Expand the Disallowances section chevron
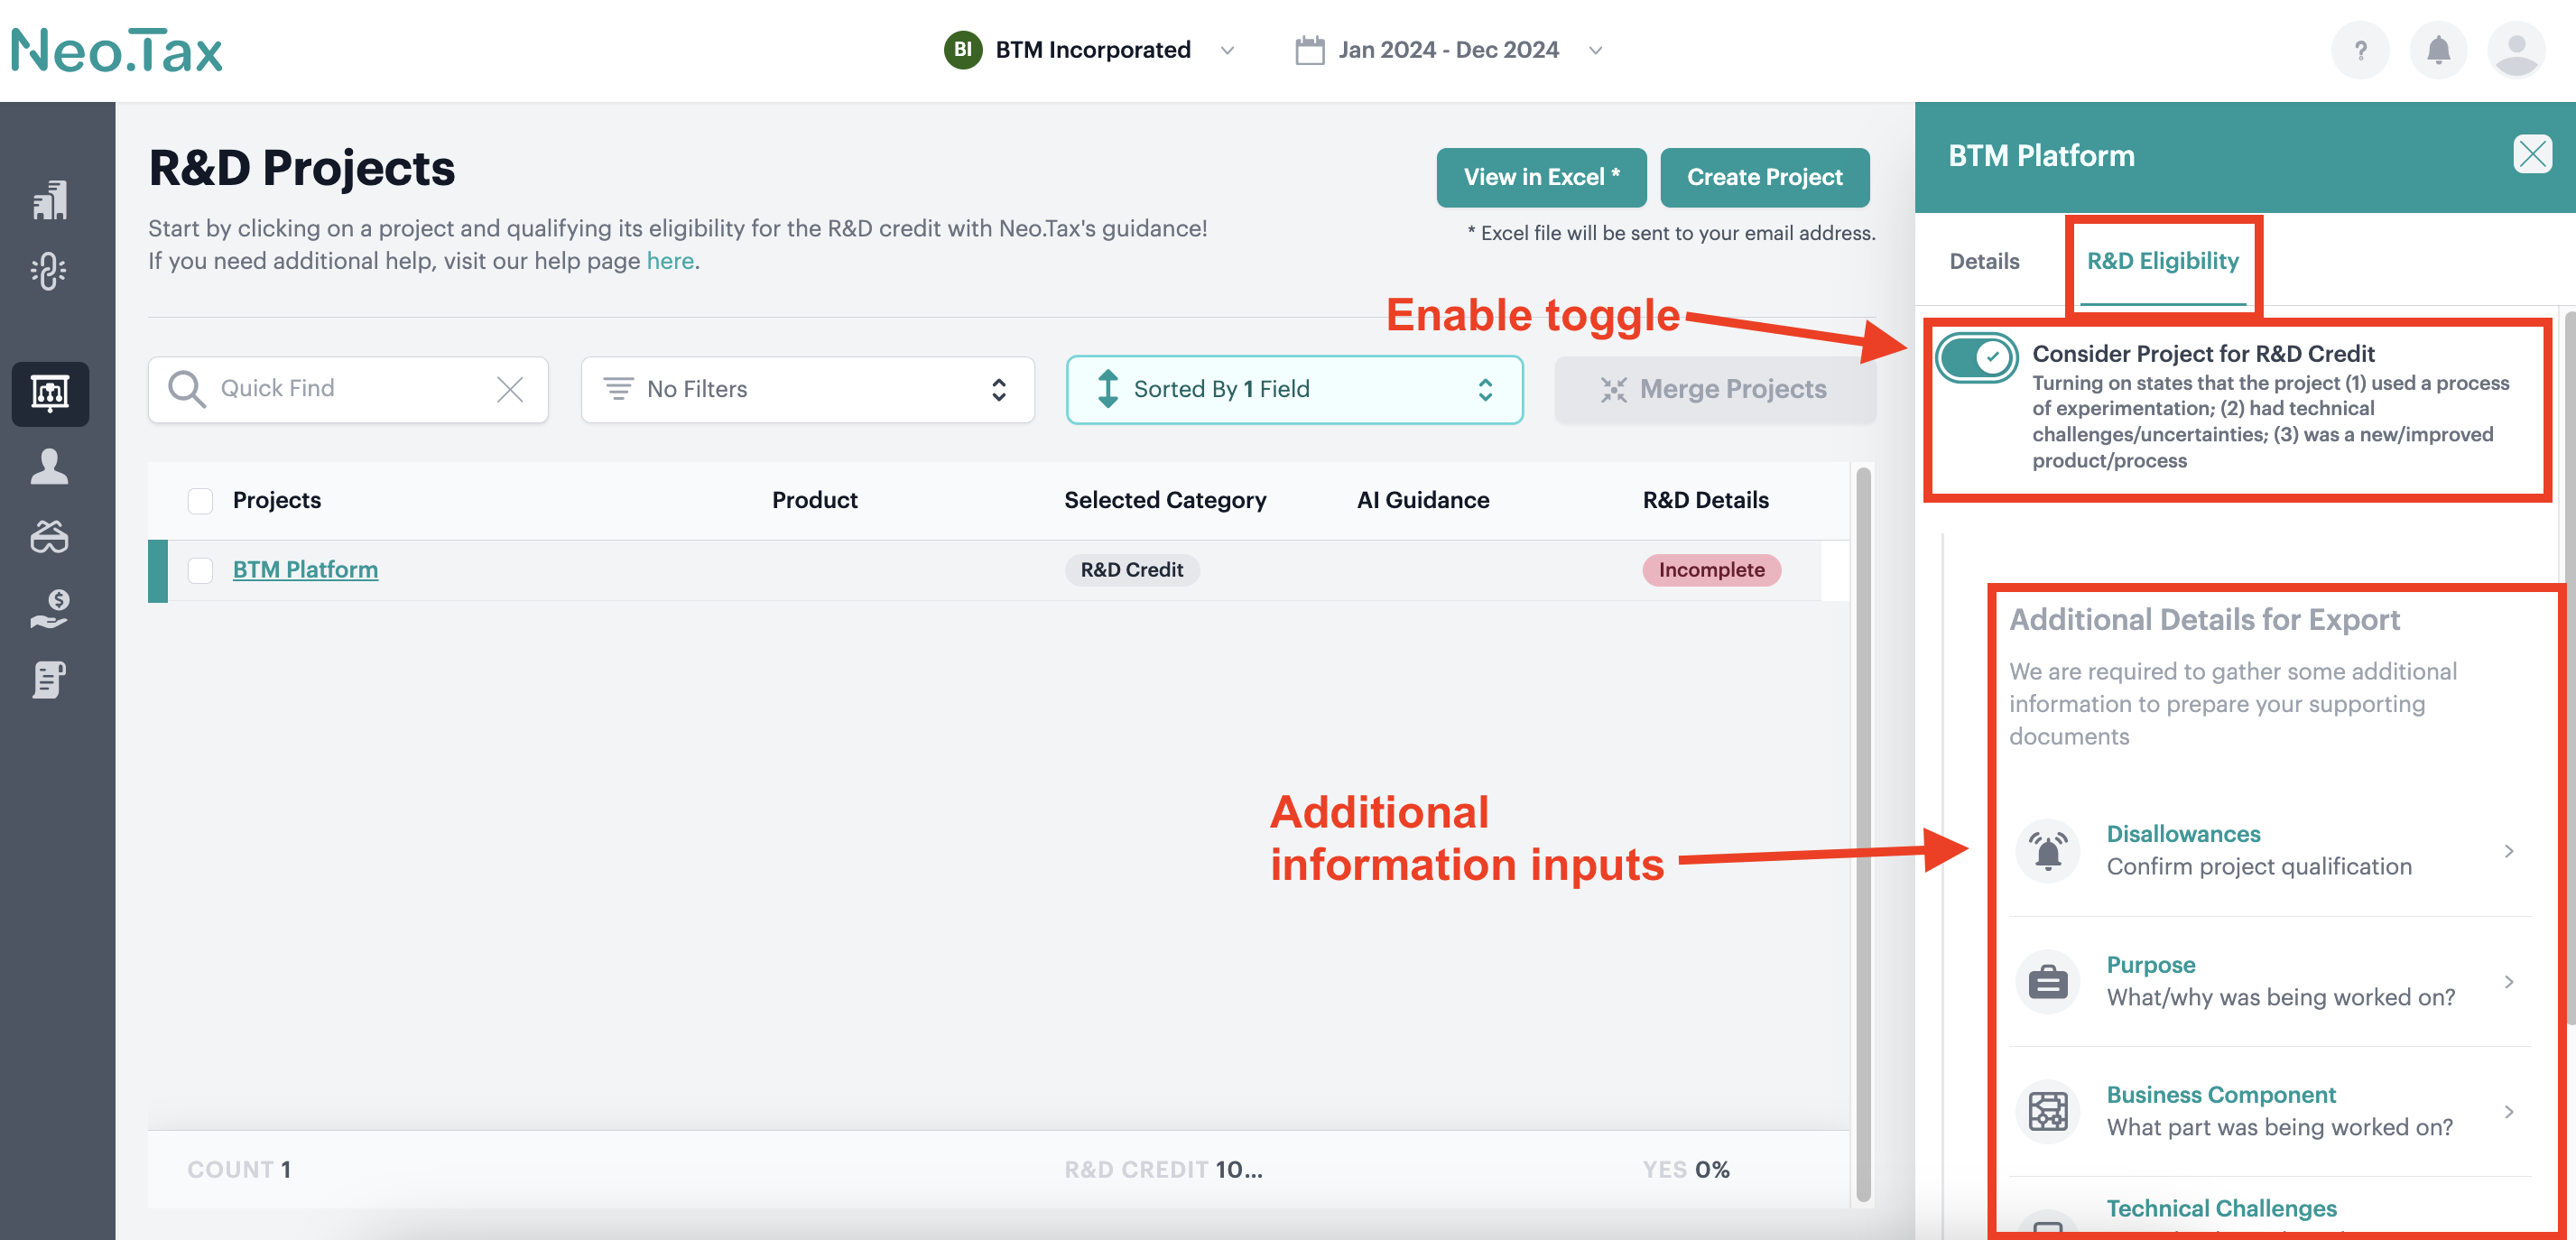This screenshot has width=2576, height=1240. pos(2508,851)
